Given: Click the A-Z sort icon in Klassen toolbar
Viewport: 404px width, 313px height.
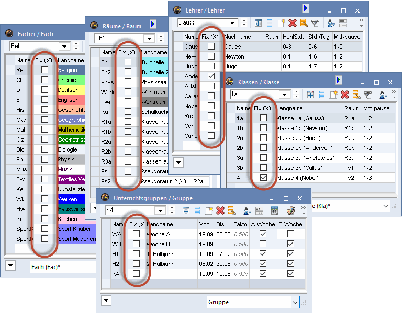Looking at the screenshot, I should coord(384,95).
